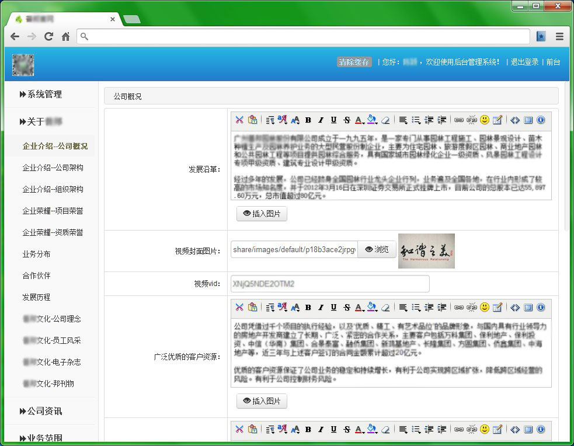Toggle bold in the 发展沿革 editor
Viewport: 574px width, 446px height.
(308, 120)
